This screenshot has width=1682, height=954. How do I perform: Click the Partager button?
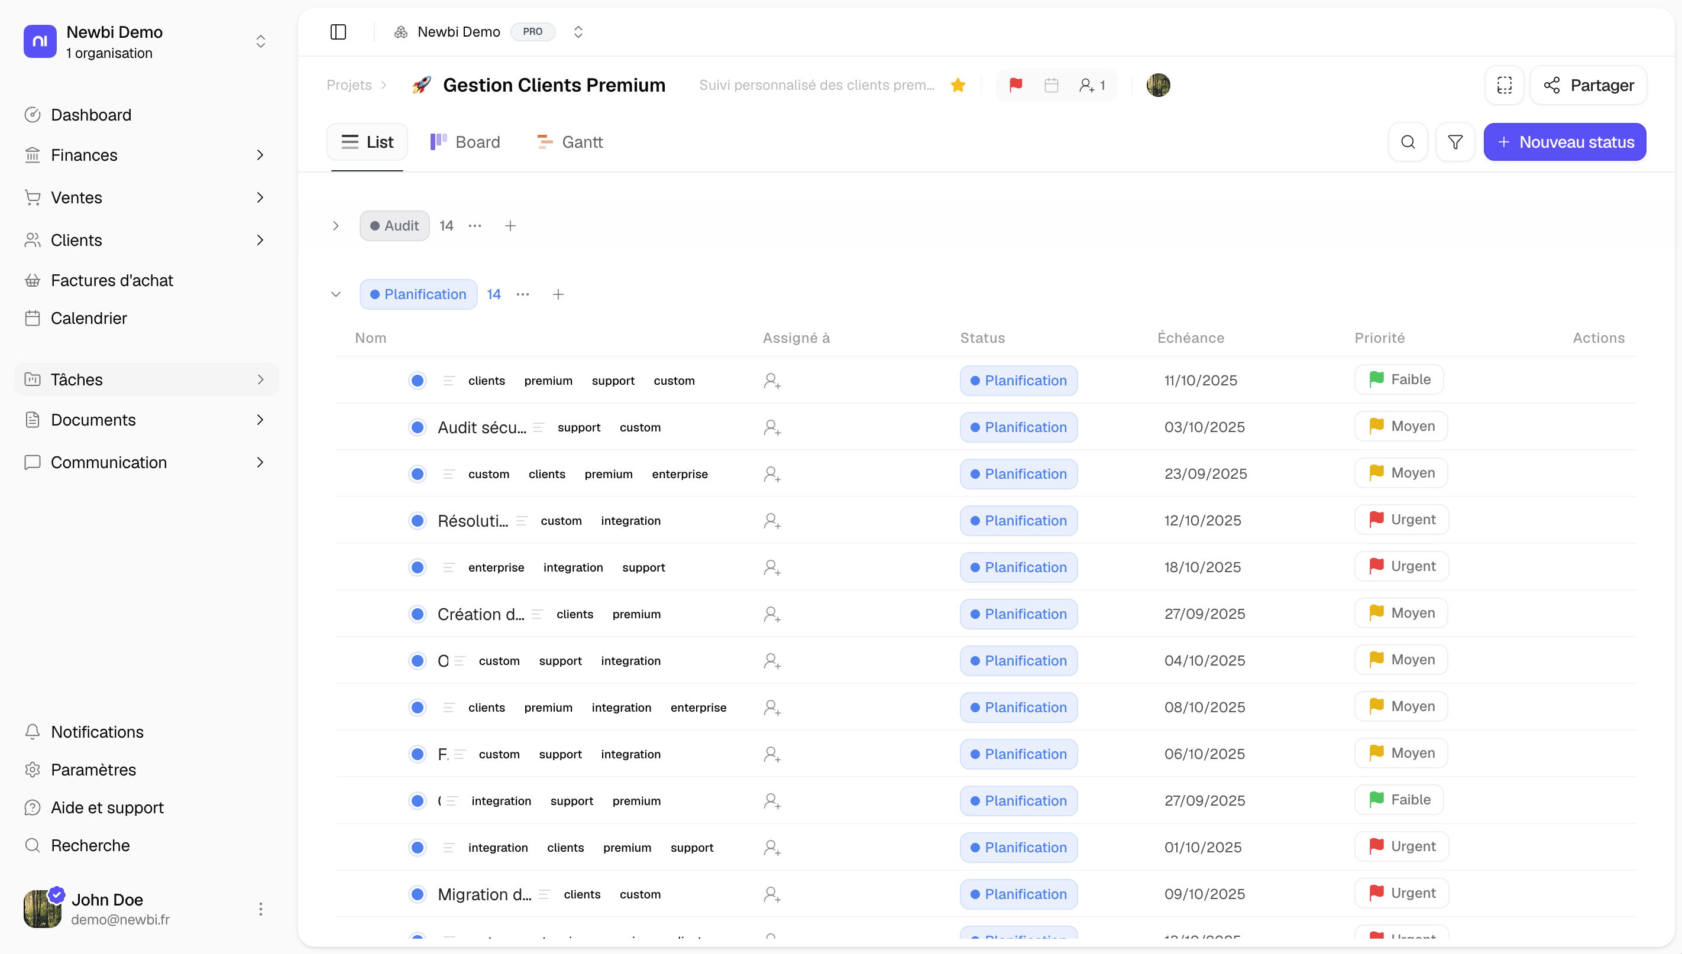pyautogui.click(x=1587, y=85)
